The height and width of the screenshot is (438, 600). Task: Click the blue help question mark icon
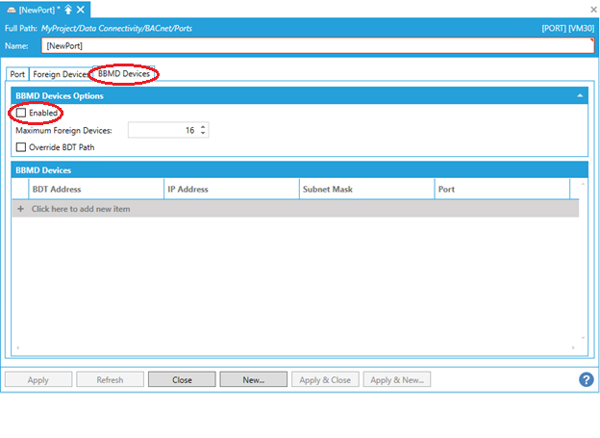tap(586, 379)
